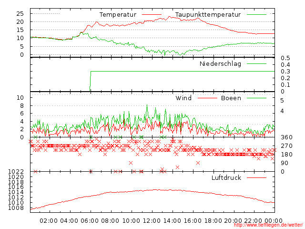Click the 25 temperature axis value
Image resolution: width=305 pixels, height=229 pixels.
coord(20,14)
